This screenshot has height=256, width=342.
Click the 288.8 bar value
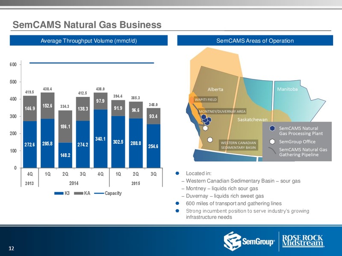(x=136, y=143)
